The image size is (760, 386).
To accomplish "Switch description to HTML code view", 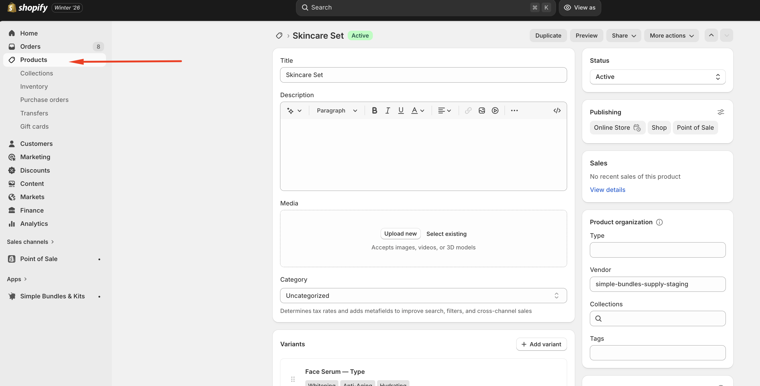I will tap(557, 110).
